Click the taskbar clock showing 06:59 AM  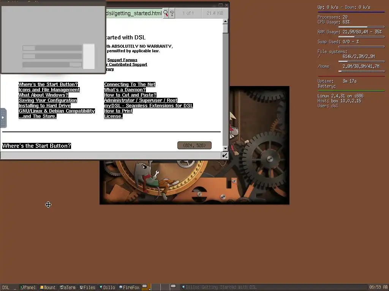pos(378,287)
